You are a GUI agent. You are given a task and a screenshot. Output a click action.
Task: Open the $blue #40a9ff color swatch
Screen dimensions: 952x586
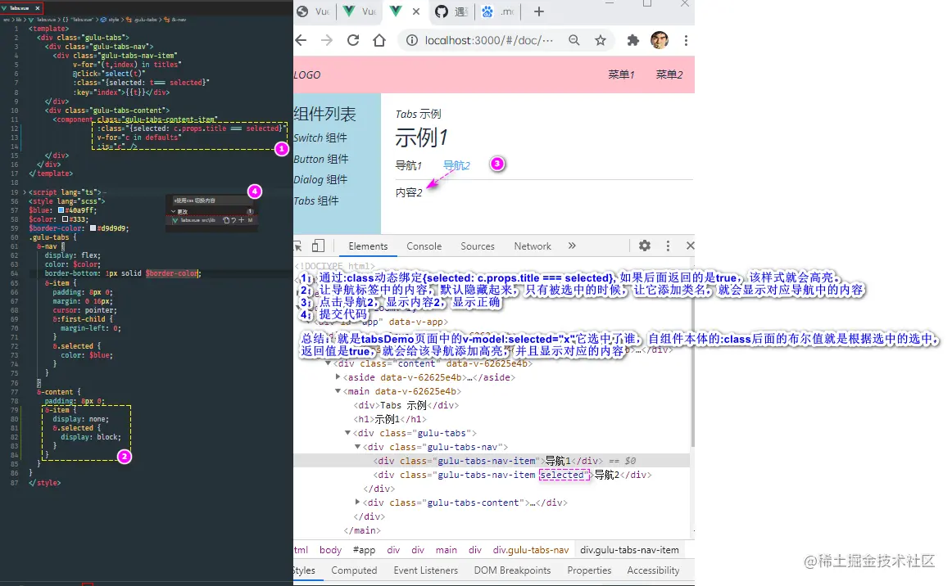pyautogui.click(x=61, y=210)
